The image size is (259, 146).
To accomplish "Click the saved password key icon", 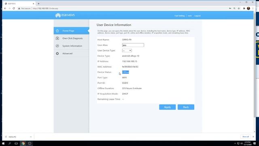I will coord(230,9).
